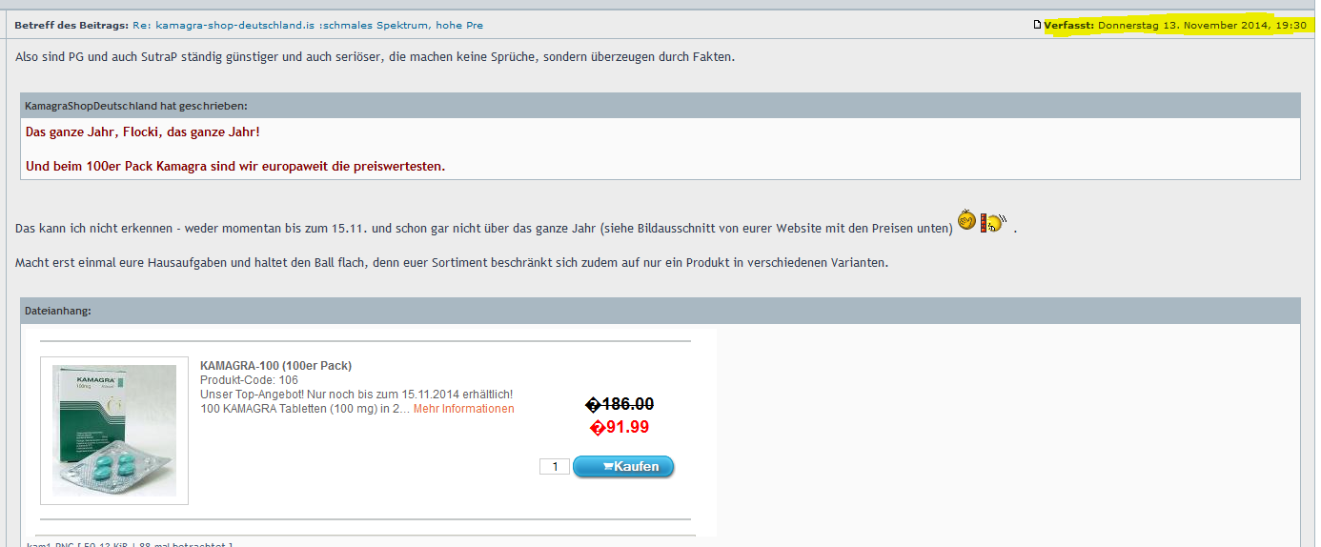Screen dimensions: 1321x547
Task: Click the Kamagra product box thumbnail
Action: point(114,430)
